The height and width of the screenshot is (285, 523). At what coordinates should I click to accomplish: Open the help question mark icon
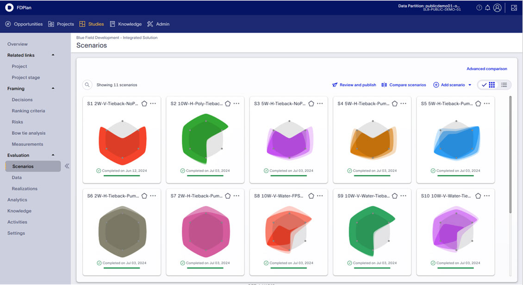[479, 8]
